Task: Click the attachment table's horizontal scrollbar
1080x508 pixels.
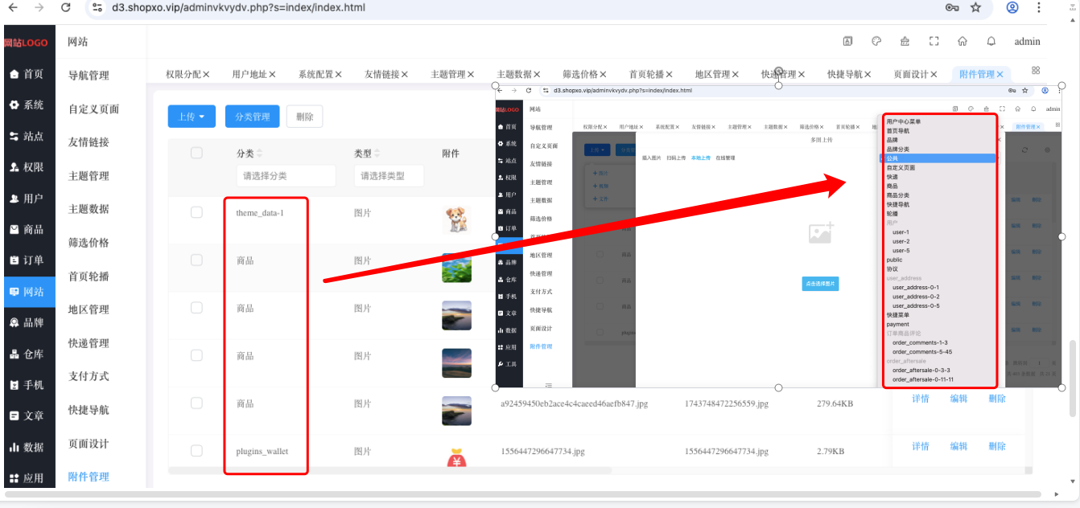Action: (390, 470)
